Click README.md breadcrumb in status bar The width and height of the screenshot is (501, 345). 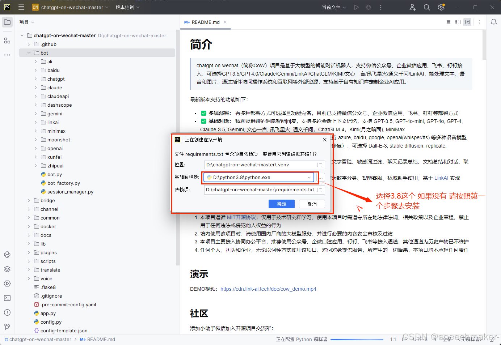click(97, 340)
